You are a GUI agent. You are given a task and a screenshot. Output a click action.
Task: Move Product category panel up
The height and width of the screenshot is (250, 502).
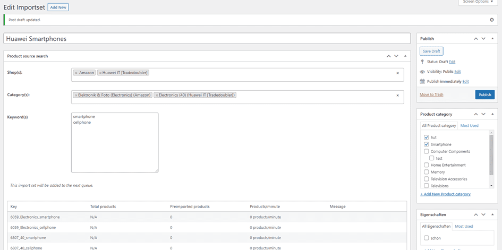point(475,114)
